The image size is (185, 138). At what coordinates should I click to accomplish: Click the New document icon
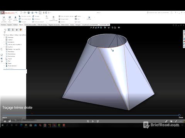[21, 13]
